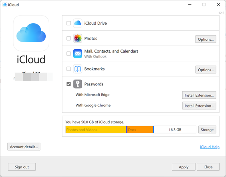Click the Close button at the bottom
The width and height of the screenshot is (226, 177).
208,167
